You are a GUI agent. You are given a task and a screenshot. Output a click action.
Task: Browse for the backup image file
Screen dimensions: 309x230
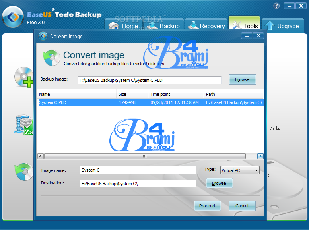(242, 79)
